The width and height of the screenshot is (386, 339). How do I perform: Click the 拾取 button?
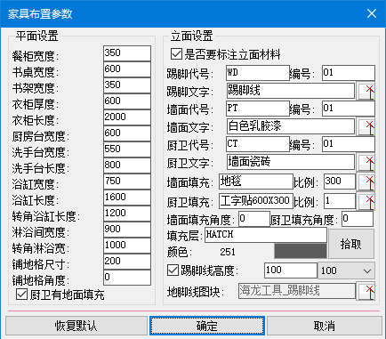[351, 244]
